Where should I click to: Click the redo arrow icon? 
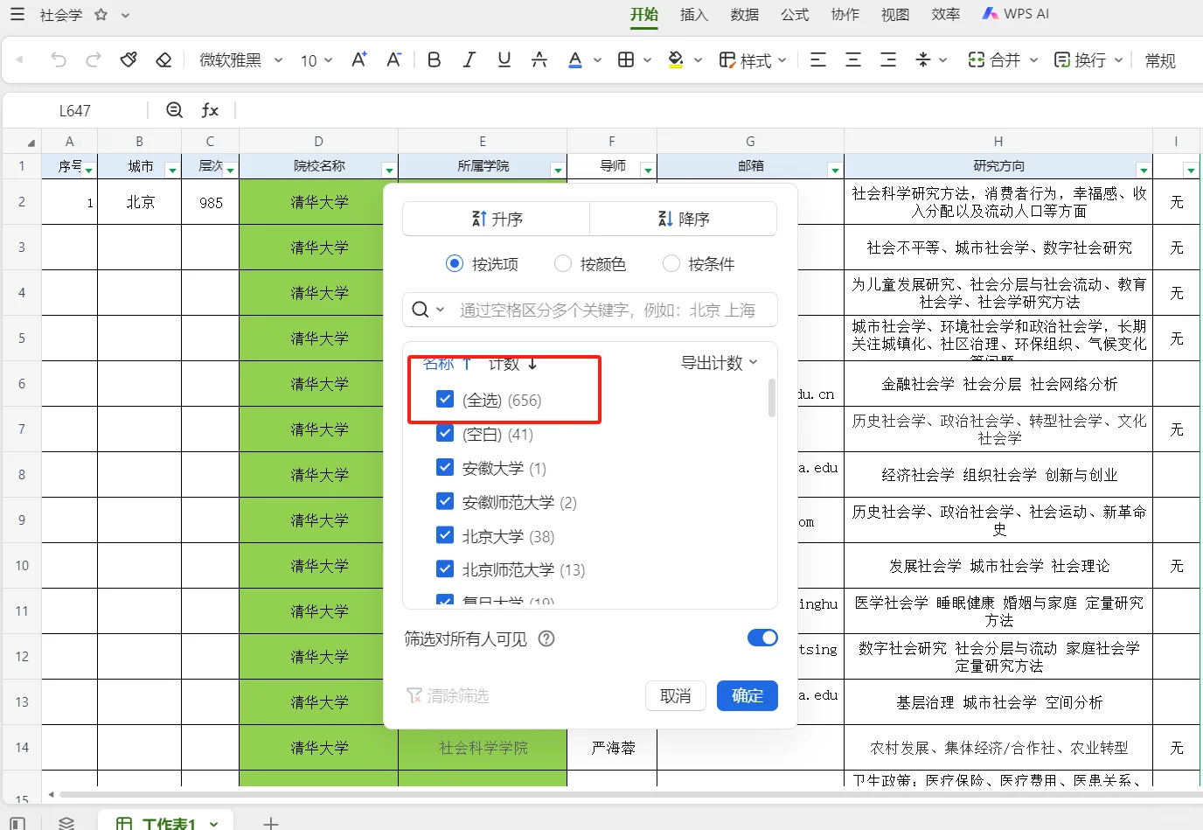click(94, 59)
